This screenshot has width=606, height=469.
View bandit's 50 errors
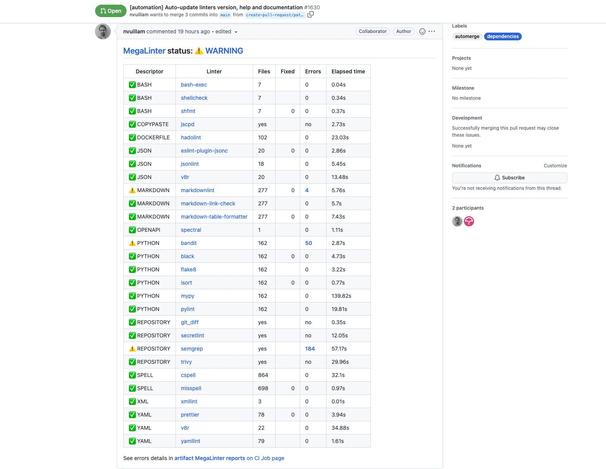click(308, 243)
